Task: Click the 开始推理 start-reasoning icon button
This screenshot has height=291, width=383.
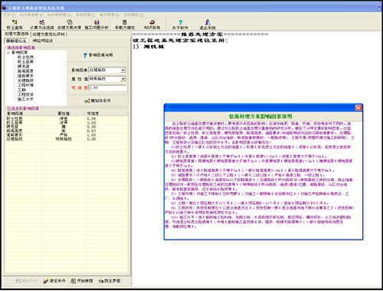Action: coord(82,281)
